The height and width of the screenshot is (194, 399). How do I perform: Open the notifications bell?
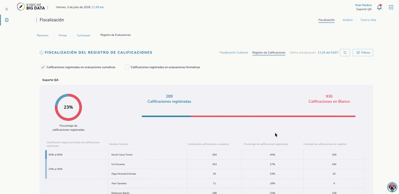(380, 7)
